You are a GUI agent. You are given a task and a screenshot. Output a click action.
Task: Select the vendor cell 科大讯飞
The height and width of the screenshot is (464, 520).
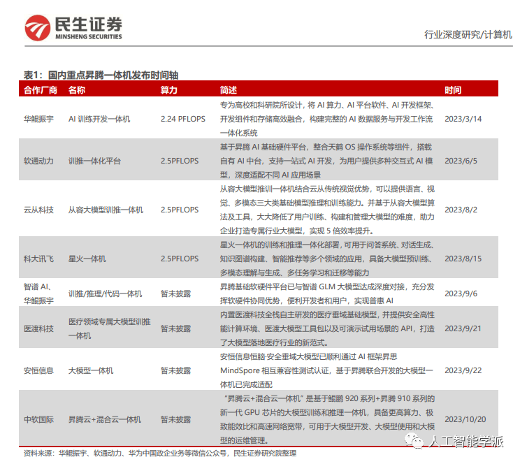coord(38,259)
